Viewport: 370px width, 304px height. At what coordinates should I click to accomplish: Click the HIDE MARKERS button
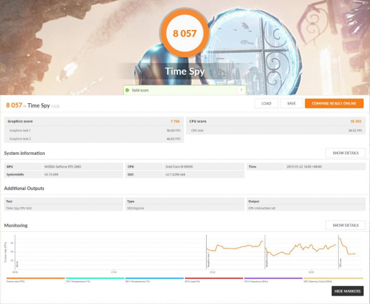347,291
